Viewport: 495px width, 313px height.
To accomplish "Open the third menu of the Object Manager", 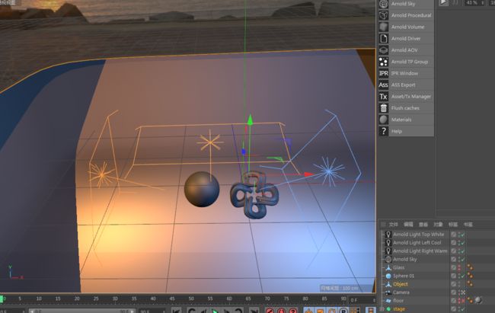I will coord(423,224).
